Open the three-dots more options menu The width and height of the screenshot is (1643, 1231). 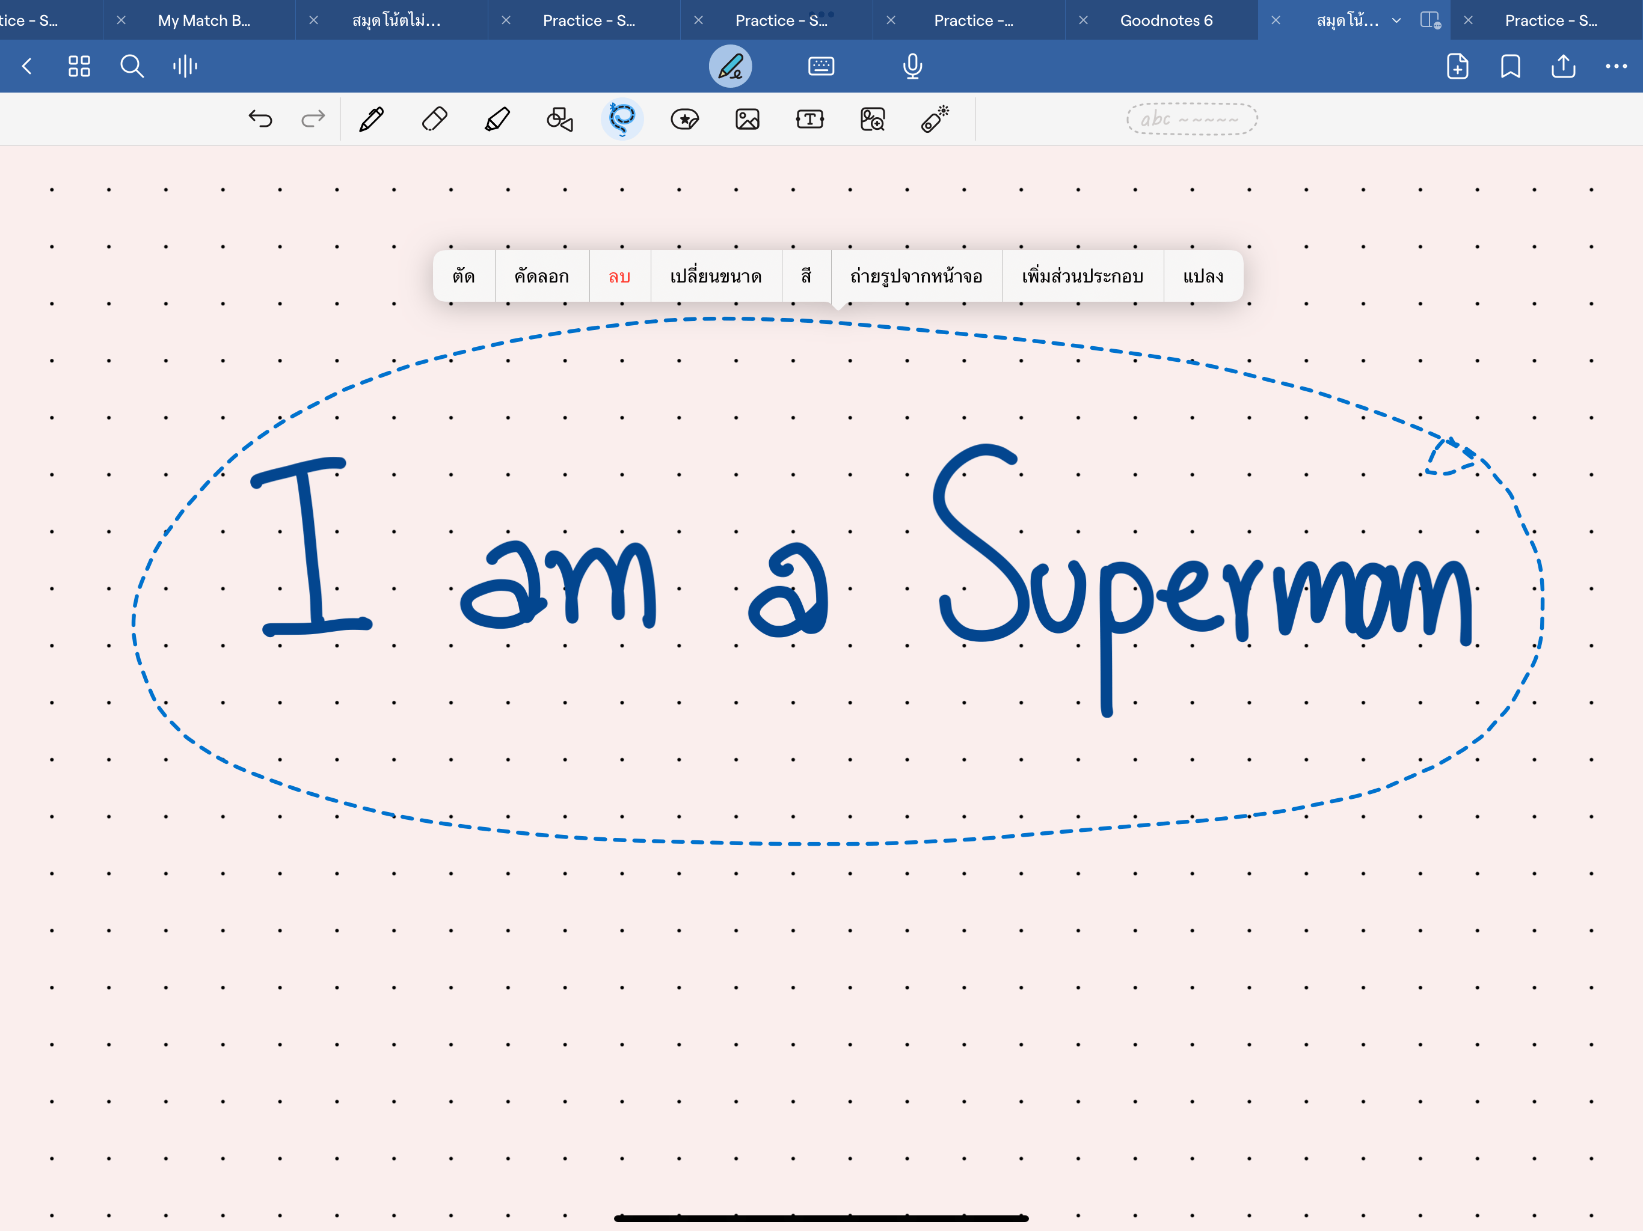pyautogui.click(x=1615, y=66)
